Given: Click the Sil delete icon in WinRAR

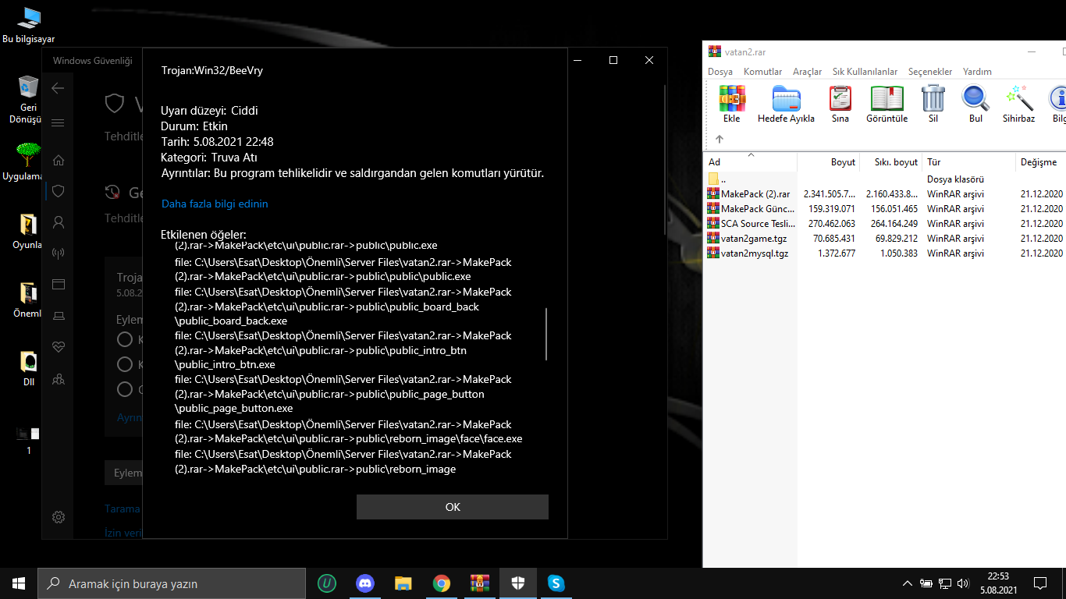Looking at the screenshot, I should [933, 104].
